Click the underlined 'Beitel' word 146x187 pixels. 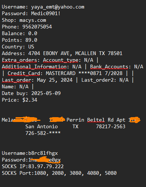pos(96,120)
